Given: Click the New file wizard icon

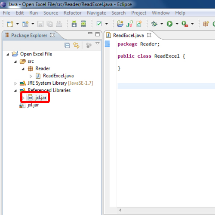Looking at the screenshot, I should pyautogui.click(x=10, y=24).
